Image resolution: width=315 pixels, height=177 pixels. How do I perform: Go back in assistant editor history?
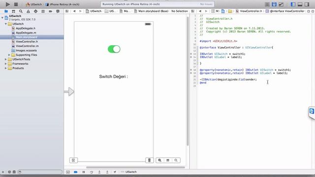[x=200, y=11]
